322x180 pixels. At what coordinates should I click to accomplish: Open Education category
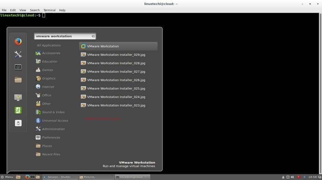coord(47,61)
